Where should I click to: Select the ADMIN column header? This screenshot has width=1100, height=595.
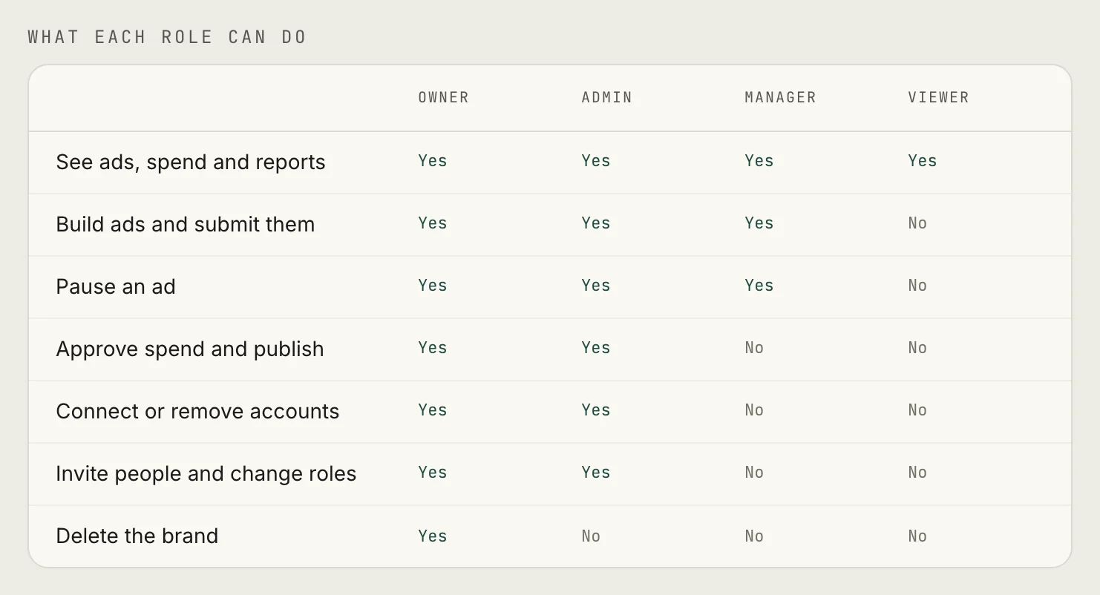[x=607, y=97]
